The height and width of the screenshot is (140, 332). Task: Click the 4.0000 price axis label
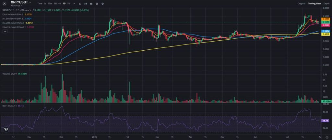coord(326,8)
